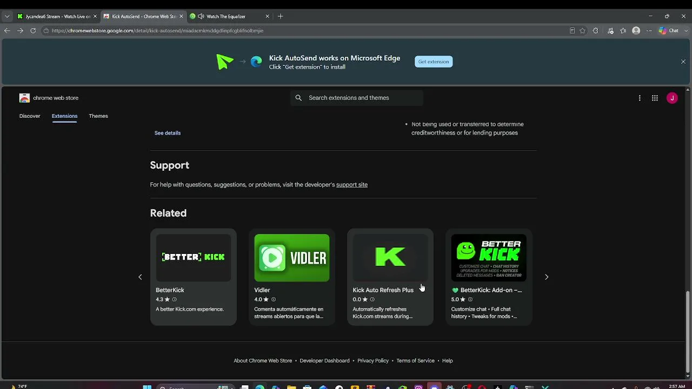Click green heart icon by BetterKick Add-on

pyautogui.click(x=455, y=290)
